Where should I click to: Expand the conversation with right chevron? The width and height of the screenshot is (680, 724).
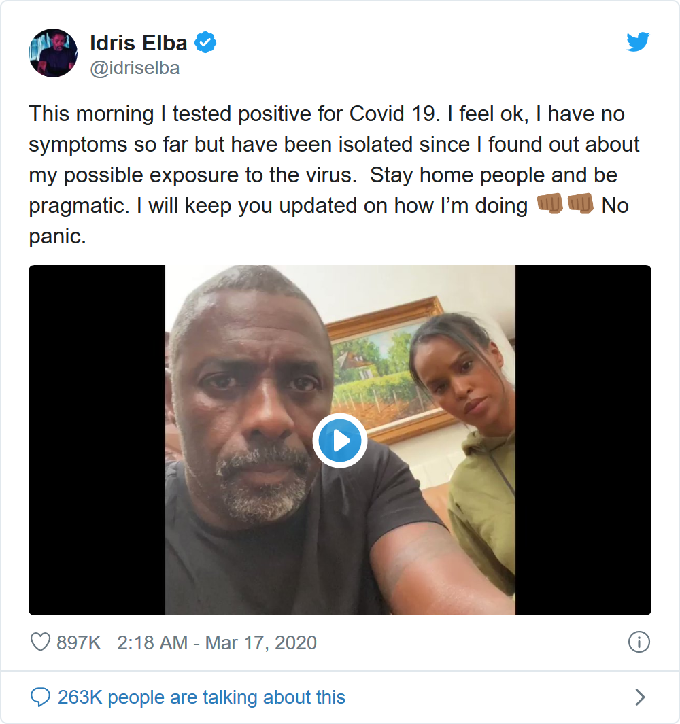click(639, 697)
